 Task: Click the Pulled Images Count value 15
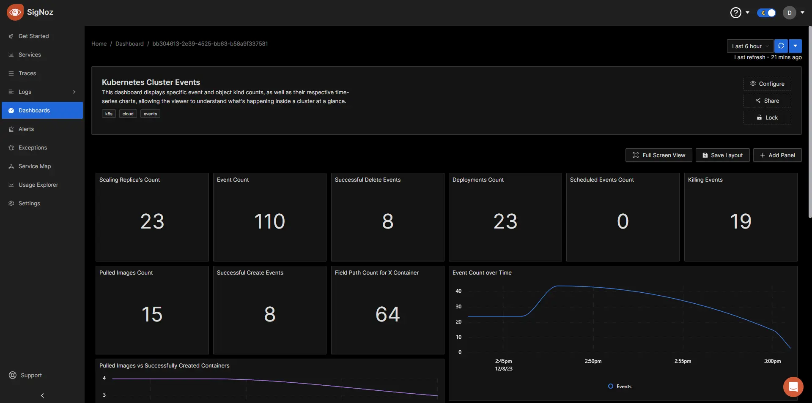click(152, 314)
